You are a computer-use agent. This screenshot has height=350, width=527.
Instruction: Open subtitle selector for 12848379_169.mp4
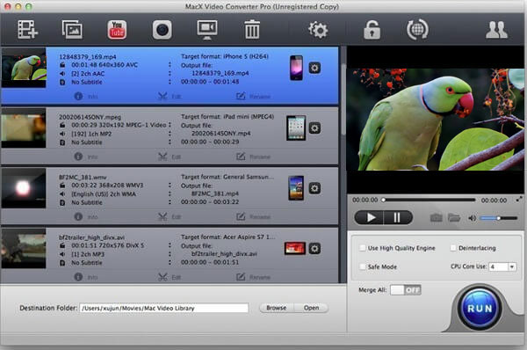pos(170,82)
